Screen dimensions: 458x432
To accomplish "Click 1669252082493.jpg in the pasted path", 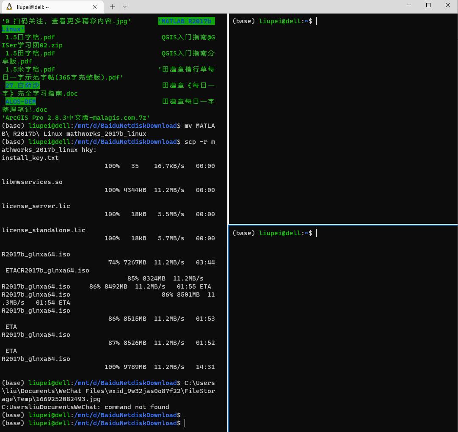I will [x=68, y=399].
